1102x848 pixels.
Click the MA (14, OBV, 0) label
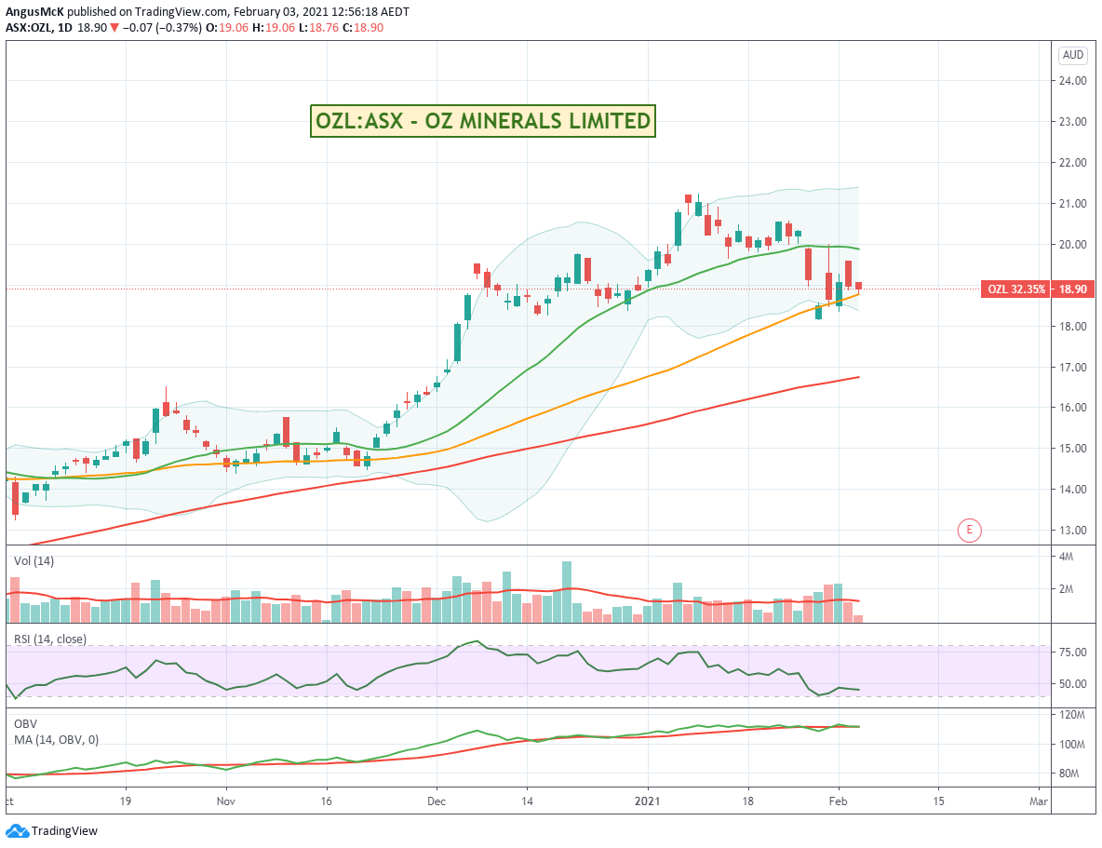pos(56,740)
